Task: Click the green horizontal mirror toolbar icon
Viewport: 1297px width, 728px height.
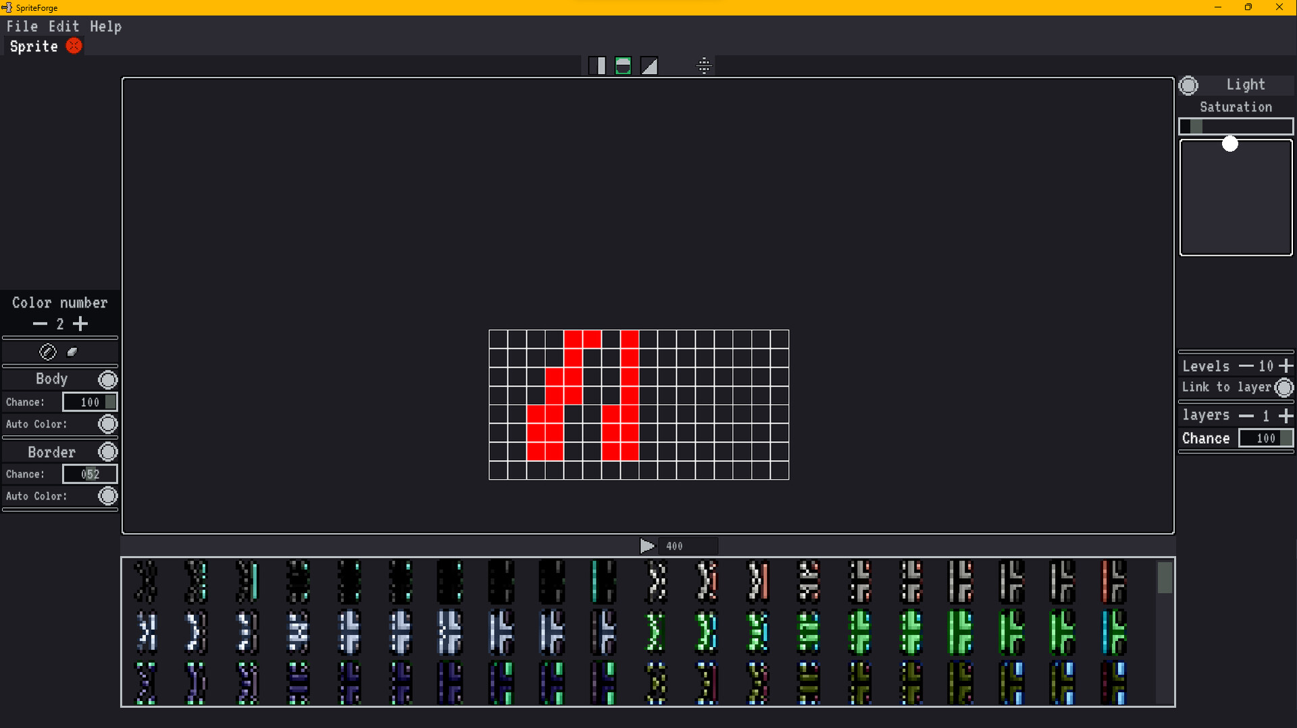Action: click(x=623, y=65)
